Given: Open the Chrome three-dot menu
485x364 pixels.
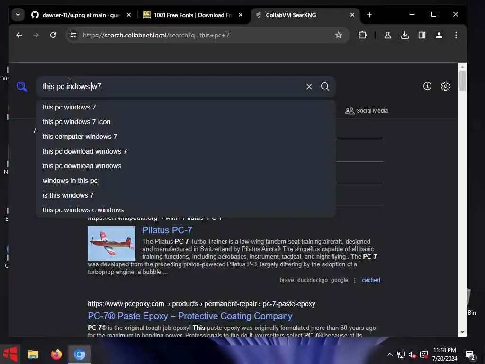Looking at the screenshot, I should (x=456, y=35).
